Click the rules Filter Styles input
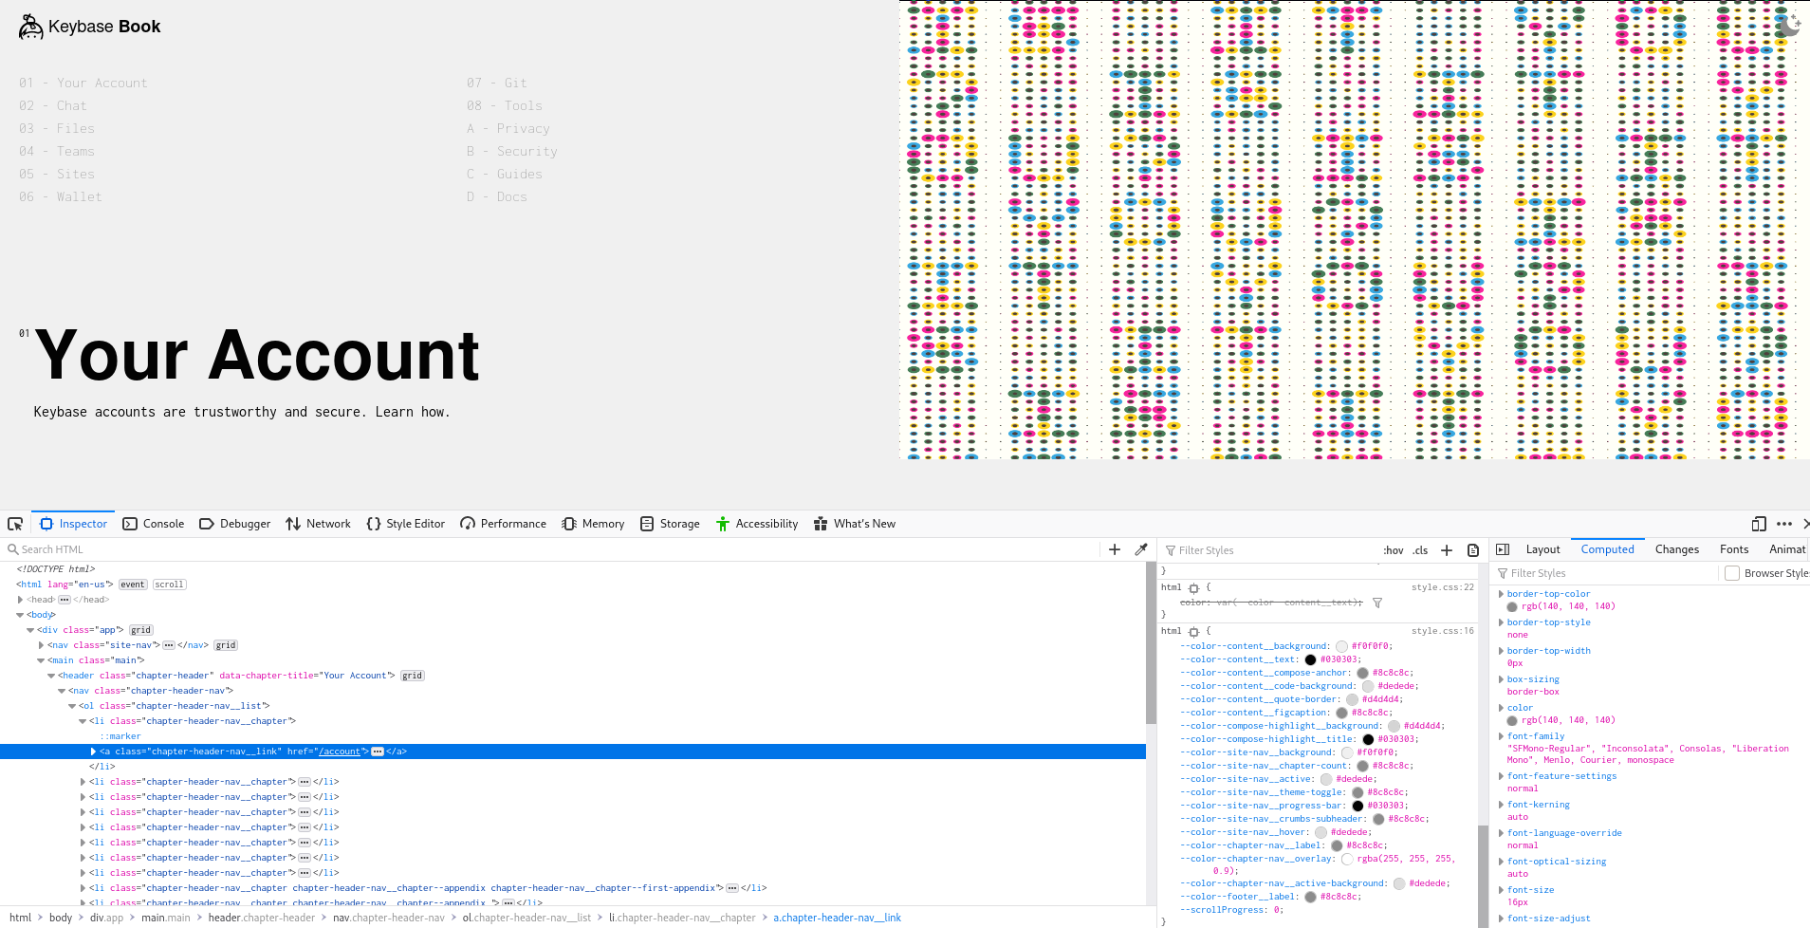The image size is (1810, 928). tap(1271, 550)
